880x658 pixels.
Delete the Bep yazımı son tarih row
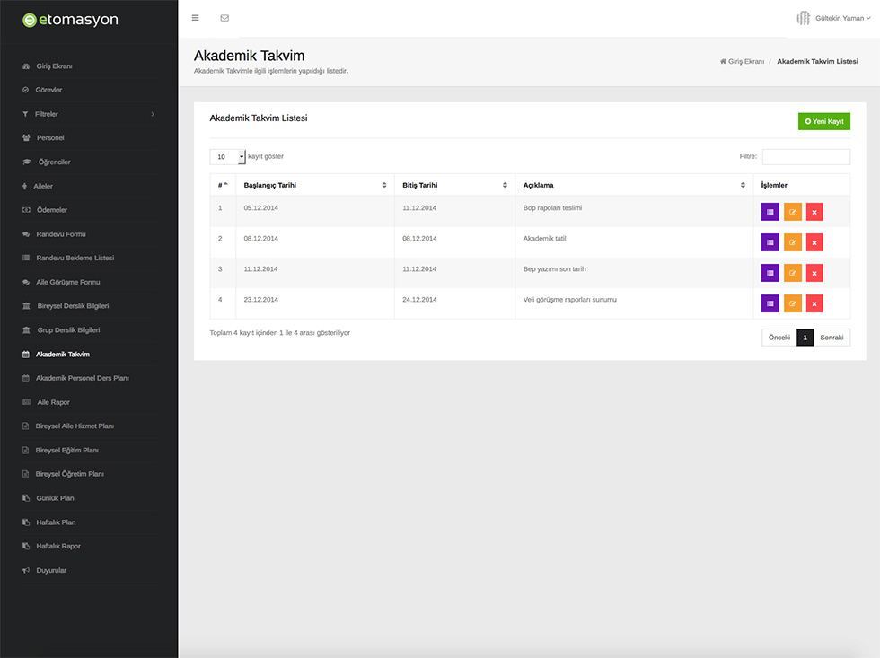pyautogui.click(x=814, y=273)
